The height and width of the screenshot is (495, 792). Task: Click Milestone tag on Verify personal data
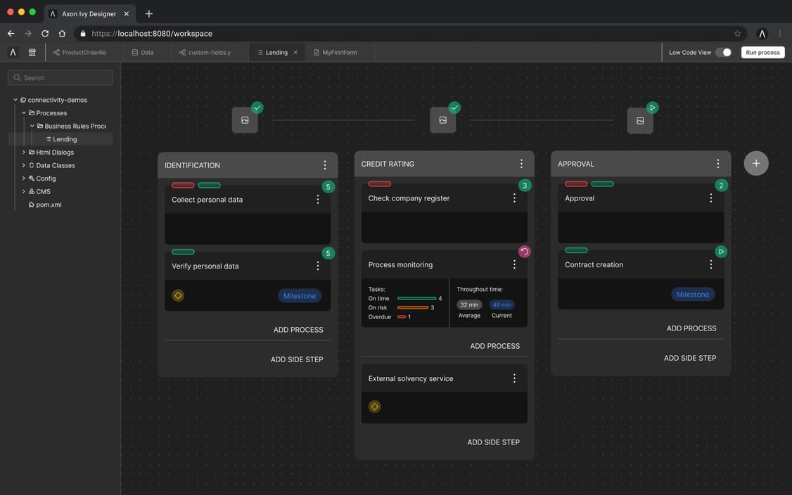300,296
